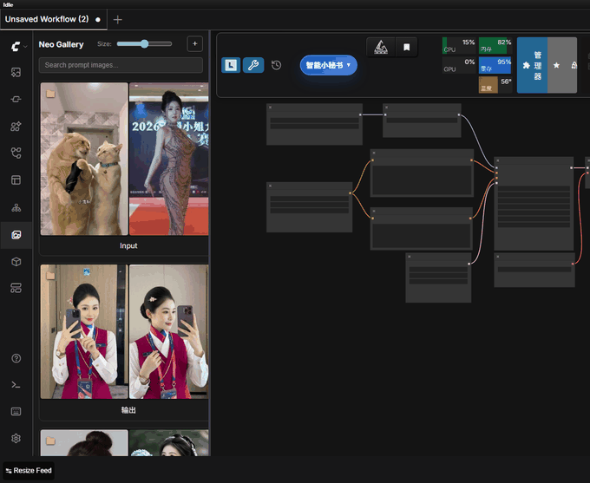Open the workflow branches sidebar icon
The image size is (590, 483).
click(16, 153)
